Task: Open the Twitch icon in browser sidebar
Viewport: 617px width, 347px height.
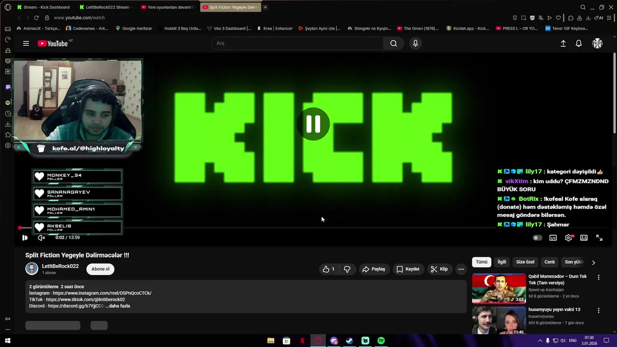Action: pos(8,87)
